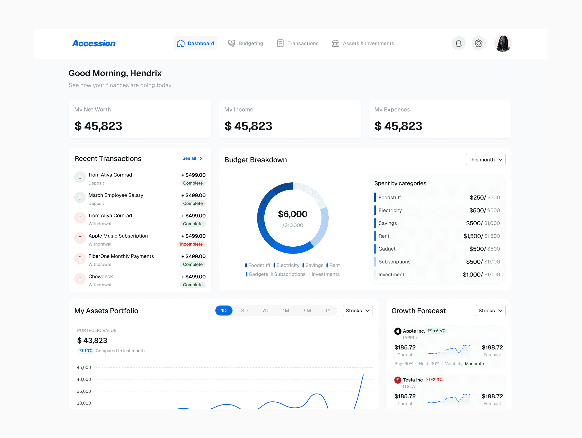Image resolution: width=582 pixels, height=438 pixels.
Task: Open the This month dropdown
Action: click(x=485, y=160)
